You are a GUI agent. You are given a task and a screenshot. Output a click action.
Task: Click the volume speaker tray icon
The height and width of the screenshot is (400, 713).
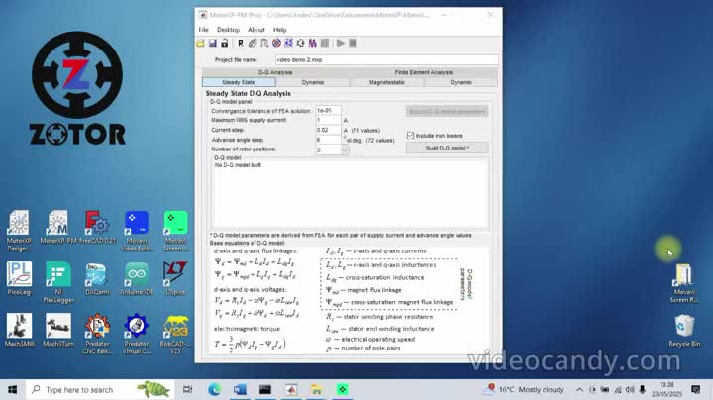[630, 389]
